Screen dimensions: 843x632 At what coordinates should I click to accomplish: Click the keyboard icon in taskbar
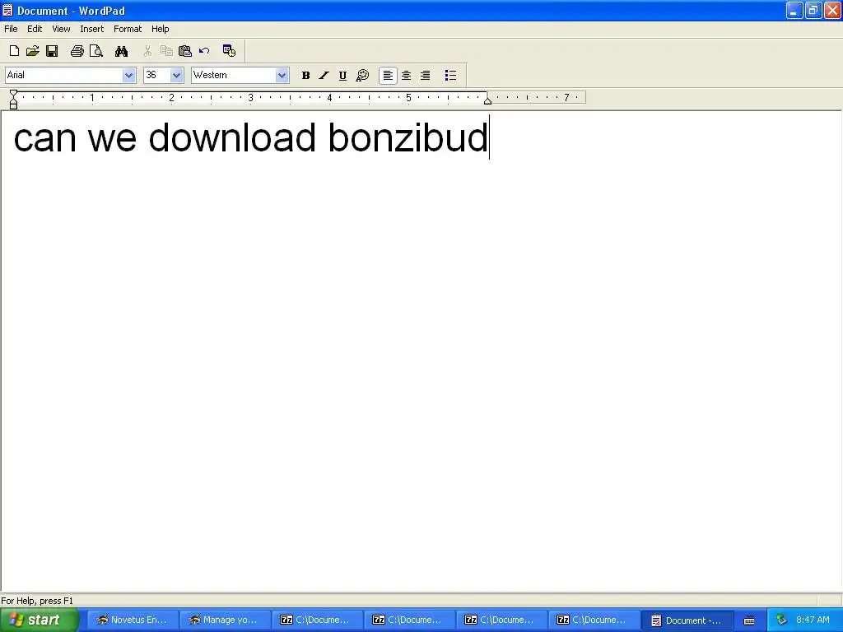pos(749,620)
